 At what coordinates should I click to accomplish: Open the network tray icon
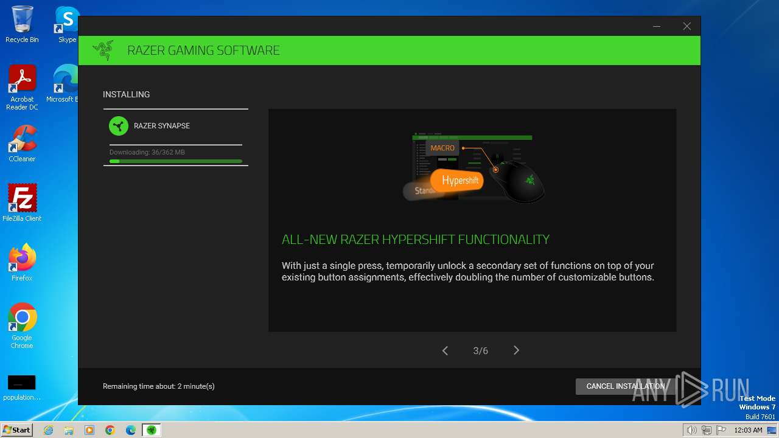tap(706, 430)
